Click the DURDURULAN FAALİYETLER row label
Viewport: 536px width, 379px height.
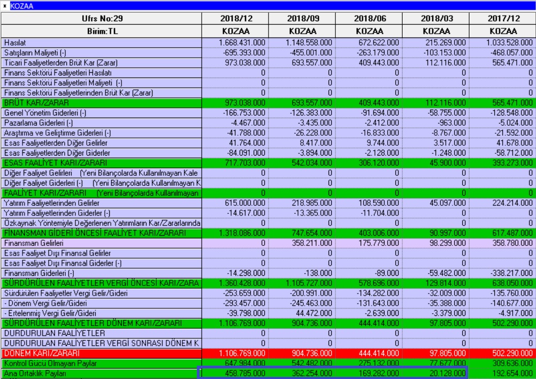(x=102, y=333)
